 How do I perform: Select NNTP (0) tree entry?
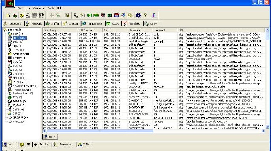18,78
